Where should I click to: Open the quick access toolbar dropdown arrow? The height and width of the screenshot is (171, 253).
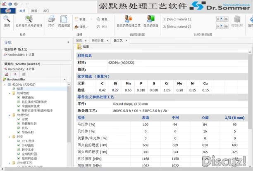[27, 4]
